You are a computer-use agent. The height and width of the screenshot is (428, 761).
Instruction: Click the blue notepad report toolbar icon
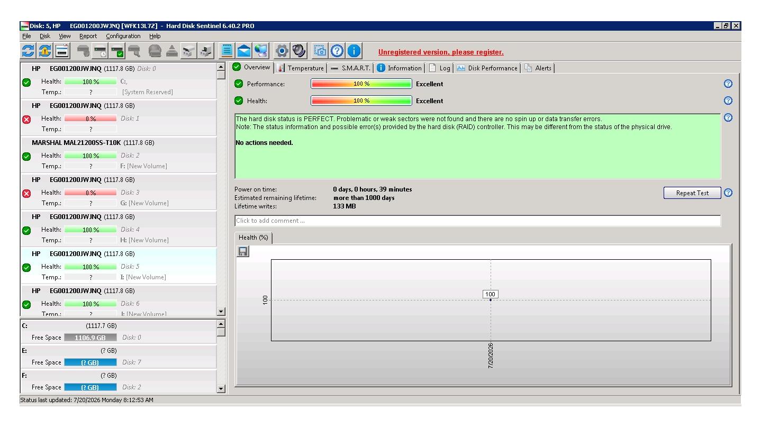227,51
